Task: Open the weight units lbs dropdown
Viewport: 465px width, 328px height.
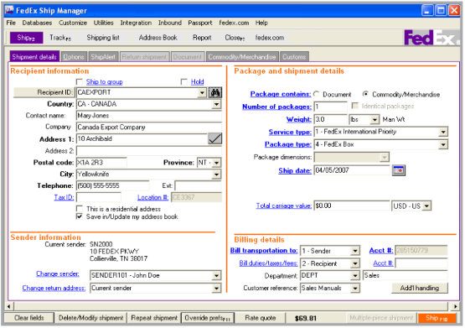Action: click(x=375, y=120)
